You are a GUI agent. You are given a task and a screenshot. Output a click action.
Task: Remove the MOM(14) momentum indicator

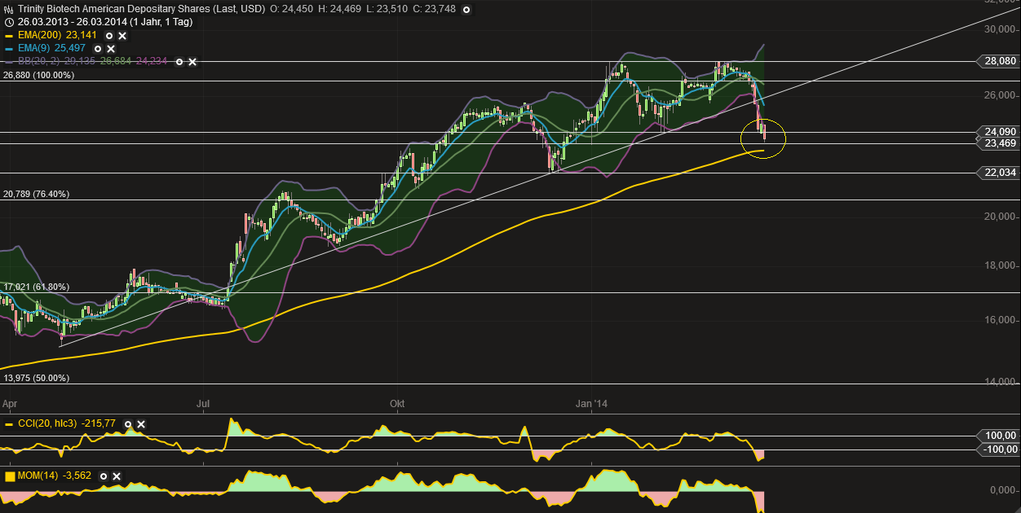click(117, 476)
